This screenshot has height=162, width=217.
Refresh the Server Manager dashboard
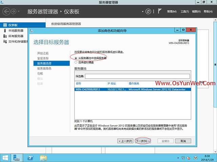(148, 11)
